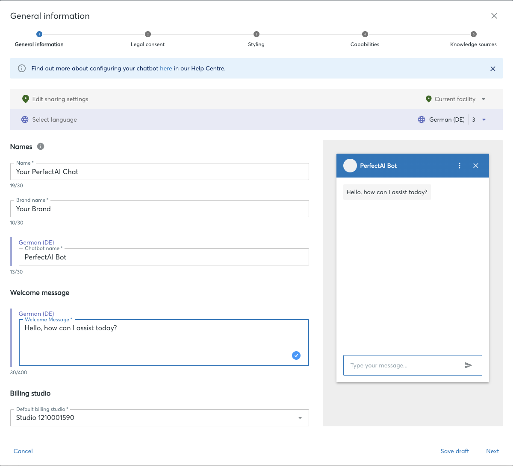Go to the Legal consent step
The height and width of the screenshot is (466, 513).
coord(147,40)
